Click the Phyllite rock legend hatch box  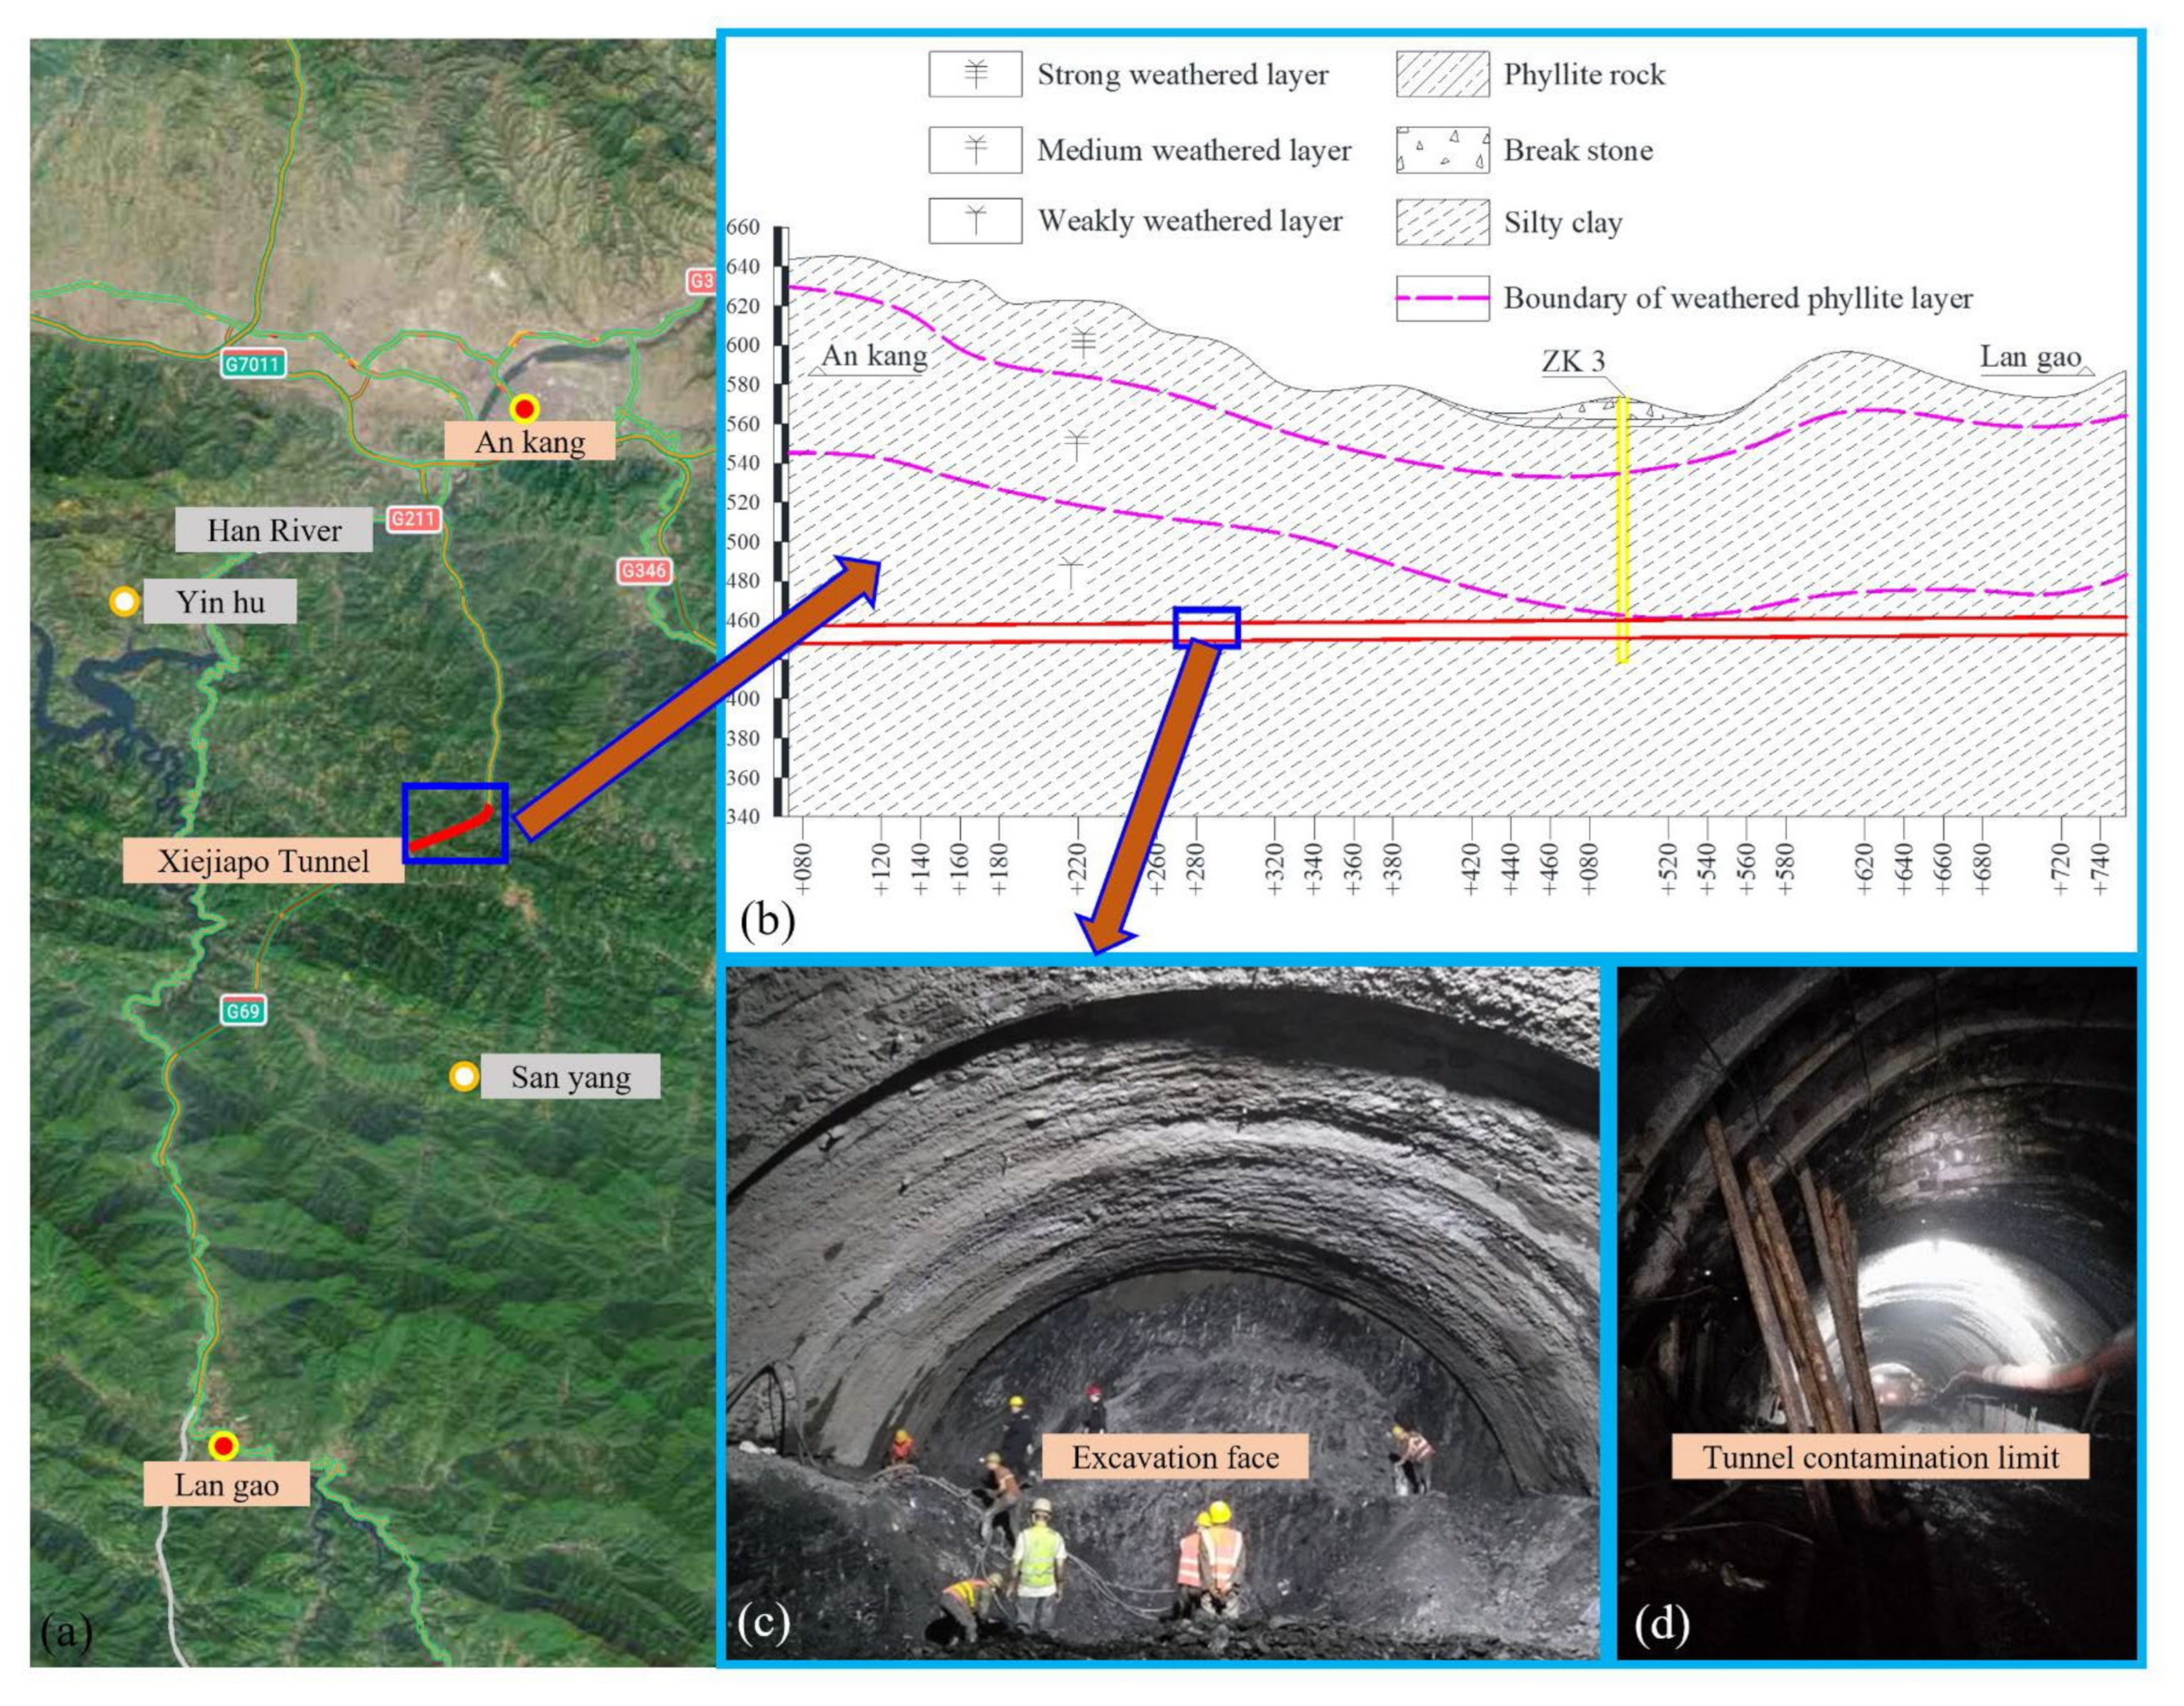(x=1442, y=75)
